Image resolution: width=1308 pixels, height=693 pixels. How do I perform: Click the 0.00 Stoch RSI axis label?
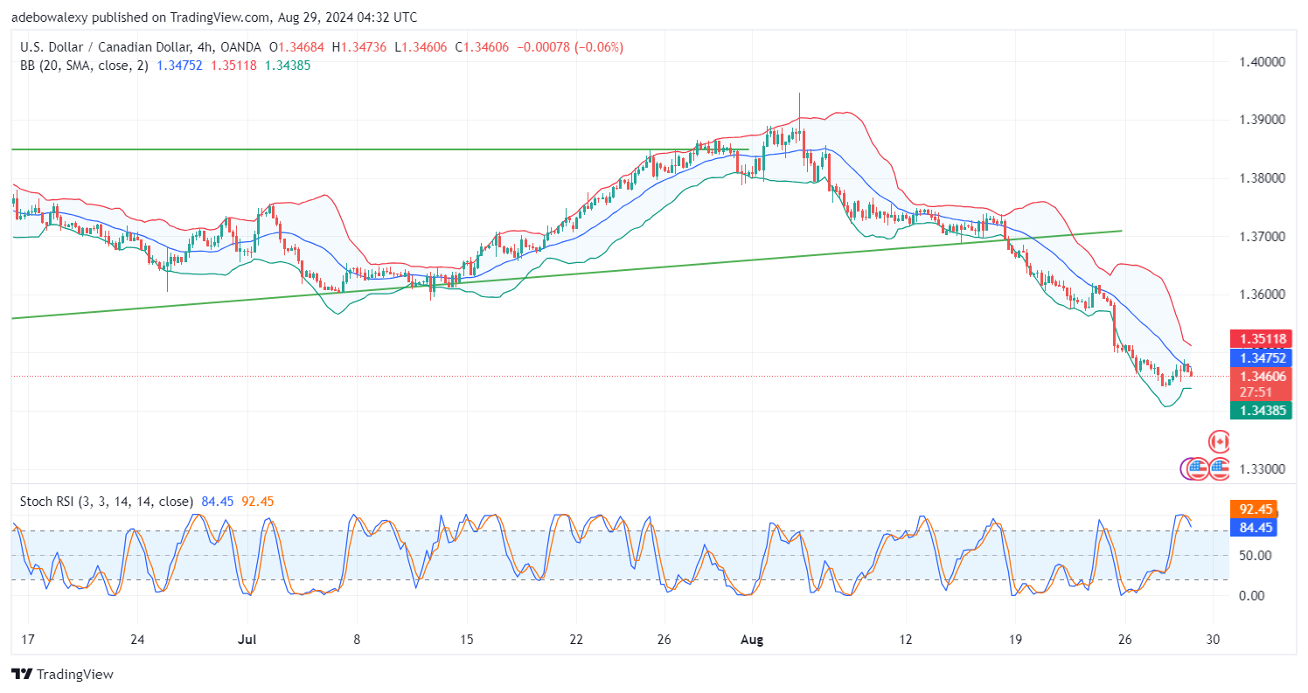pyautogui.click(x=1251, y=596)
